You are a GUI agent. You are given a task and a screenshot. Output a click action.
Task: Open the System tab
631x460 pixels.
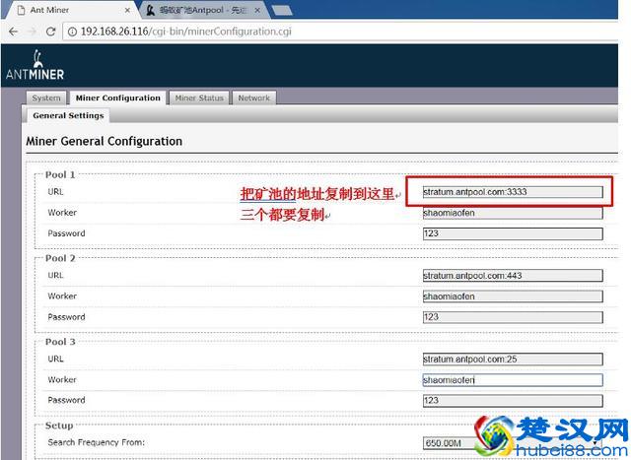pyautogui.click(x=46, y=99)
